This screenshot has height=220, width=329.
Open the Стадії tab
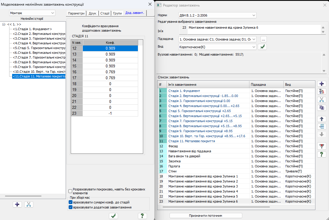click(105, 13)
